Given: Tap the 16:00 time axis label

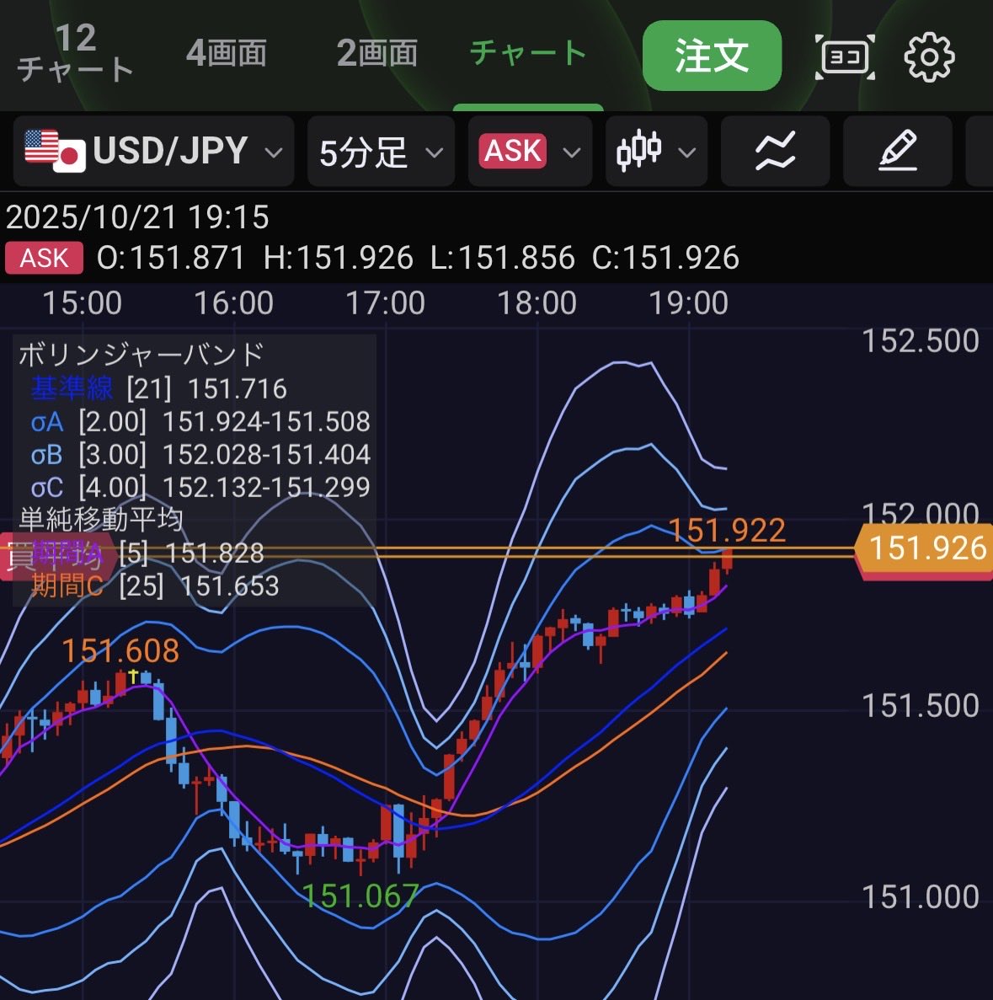Looking at the screenshot, I should (233, 303).
